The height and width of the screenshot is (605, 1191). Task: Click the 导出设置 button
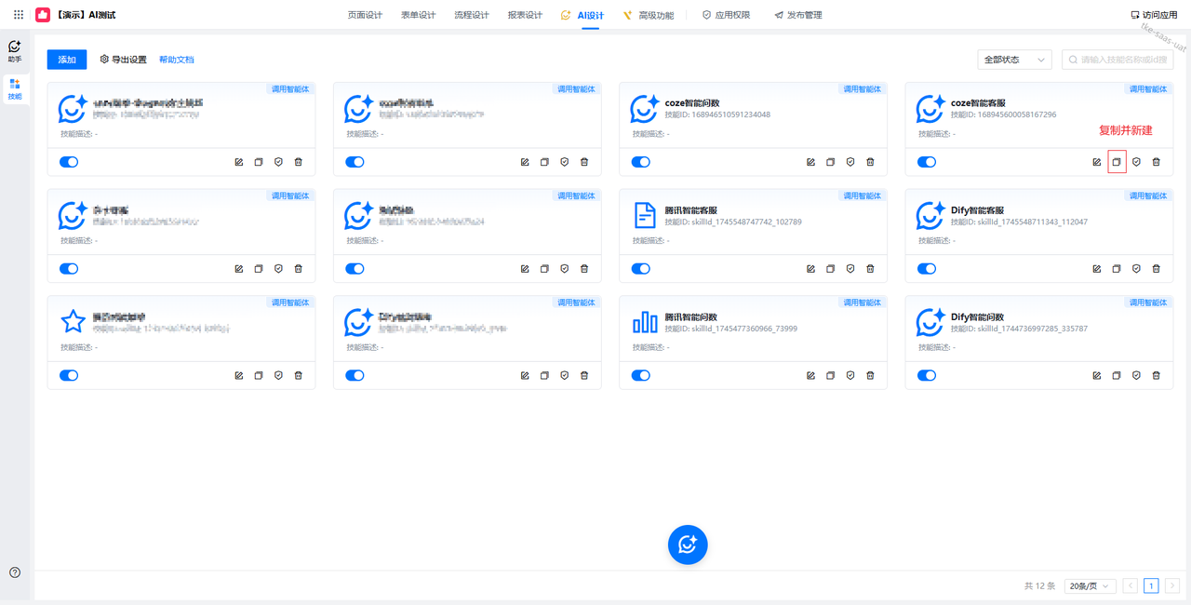pos(124,60)
